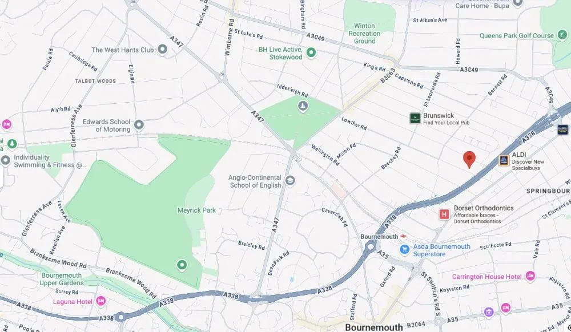Click the Individuality Swimming & Fitness marker
This screenshot has height=332, width=571.
tap(5, 160)
